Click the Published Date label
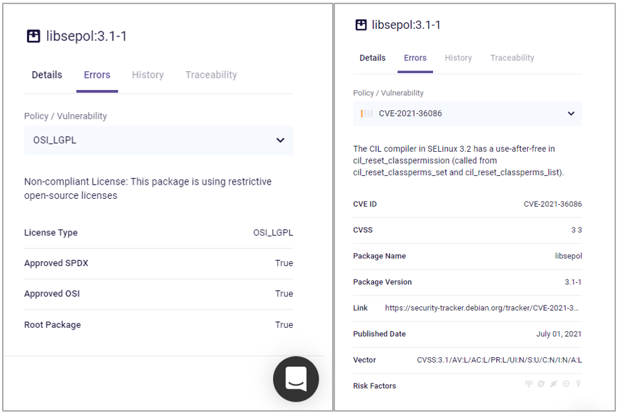Screen dimensions: 618x413 tap(379, 334)
